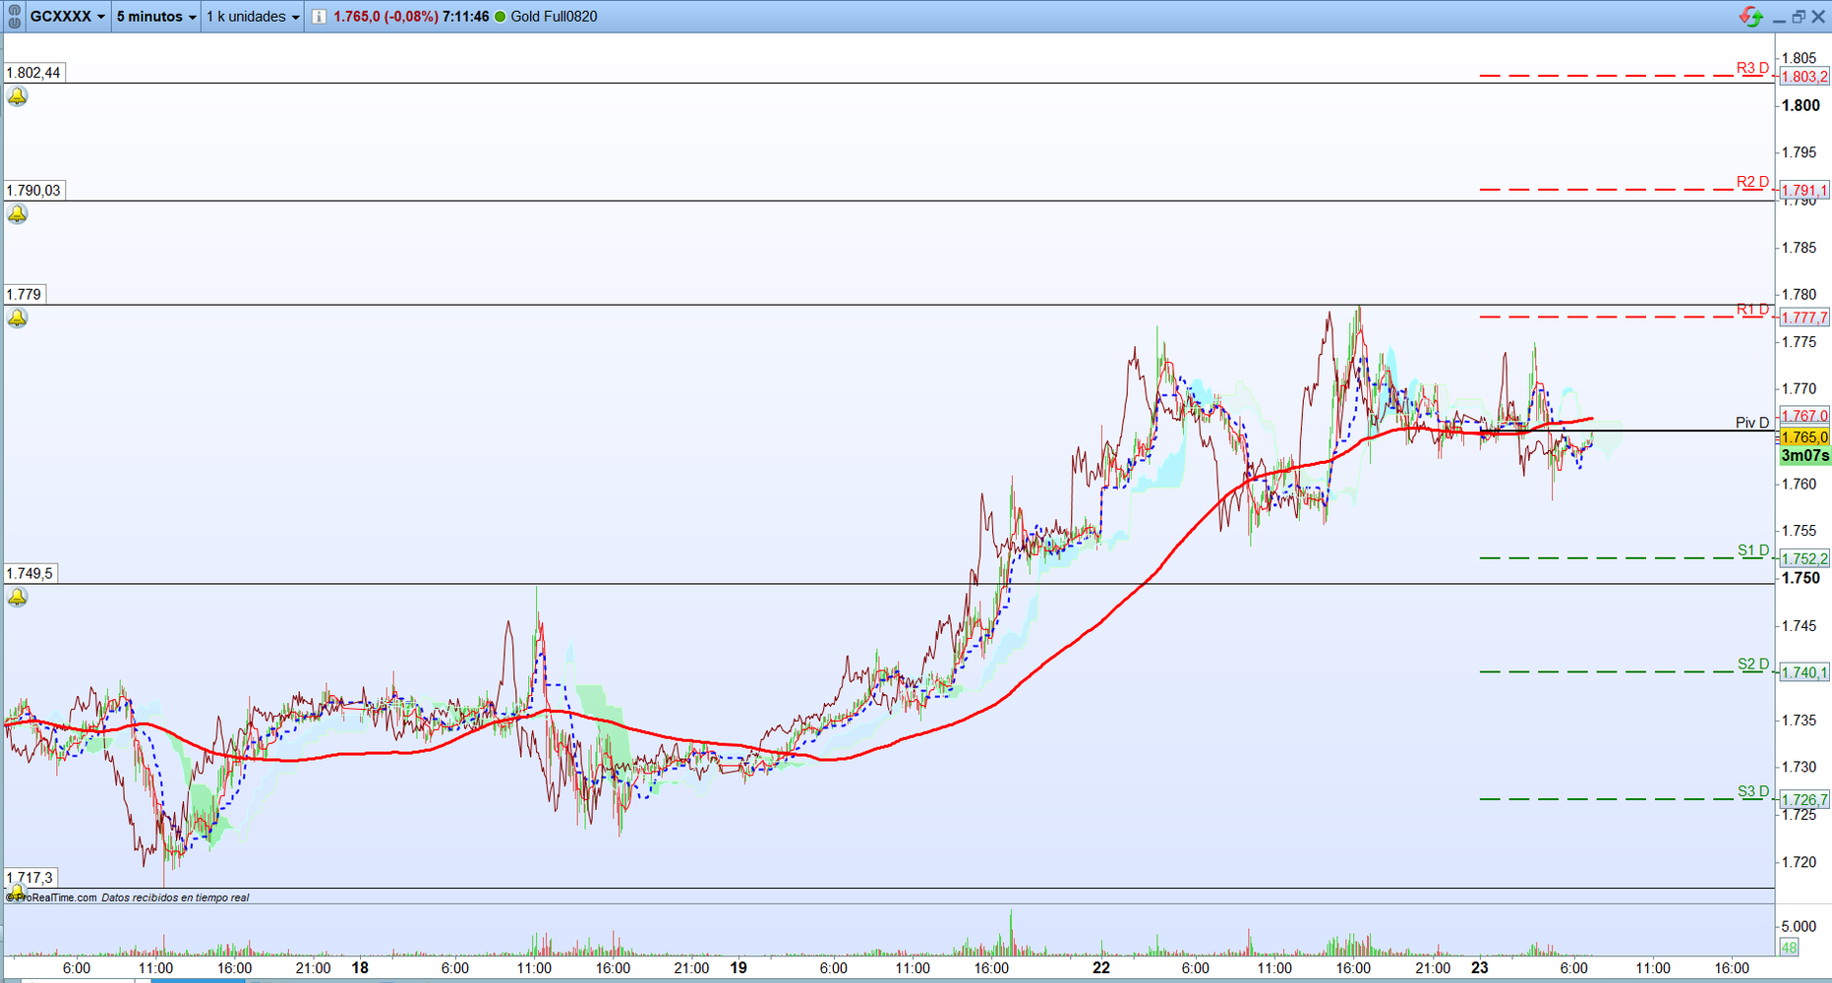Click the R2 D pivot label

click(x=1752, y=182)
